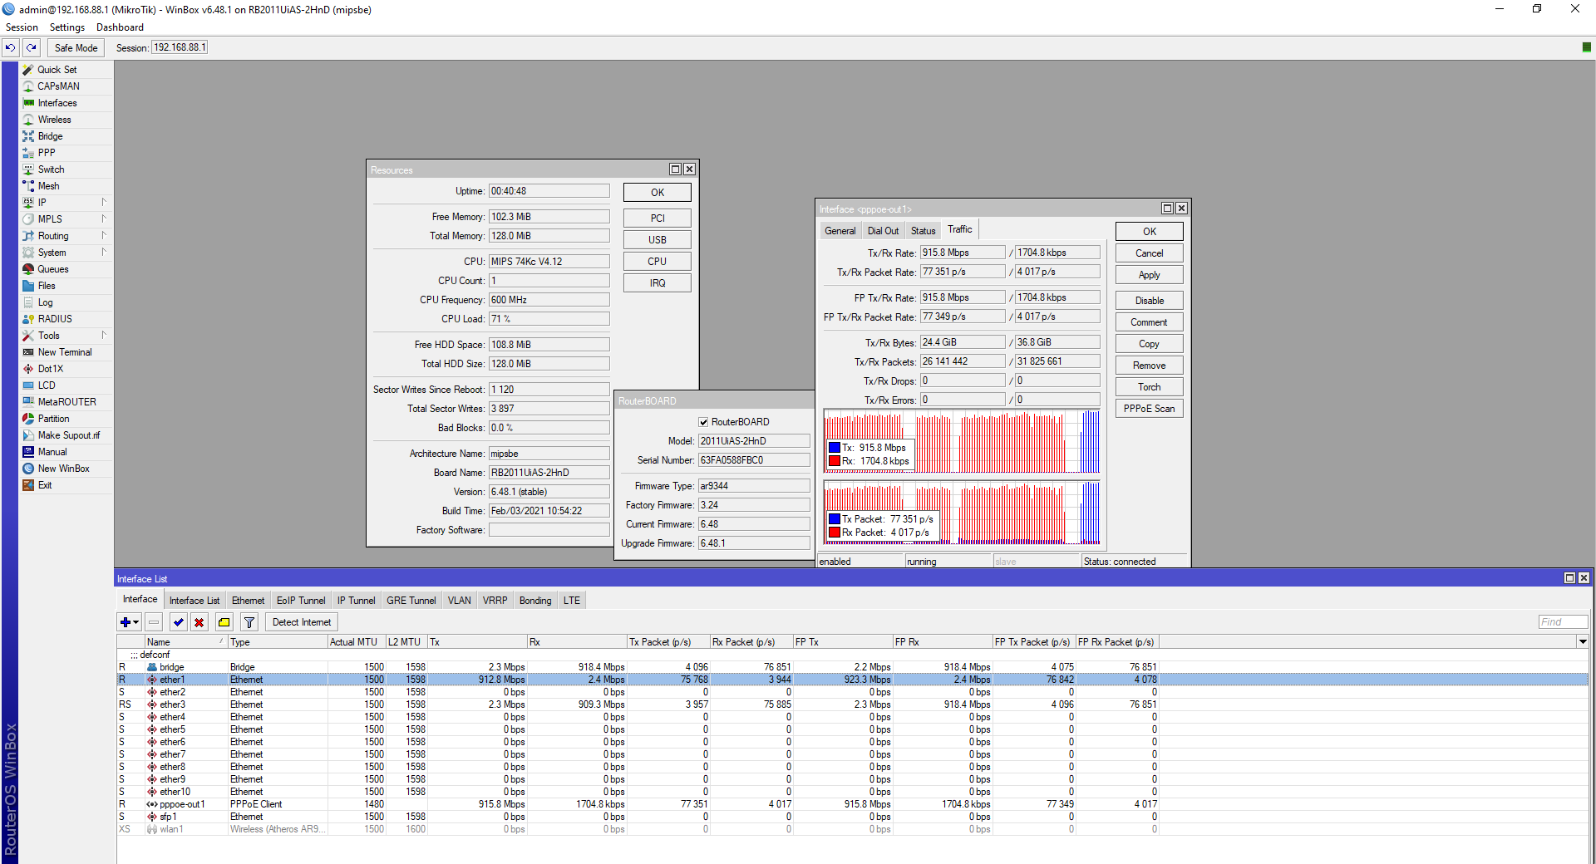This screenshot has width=1596, height=864.
Task: Open the VLAN tab
Action: tap(459, 601)
